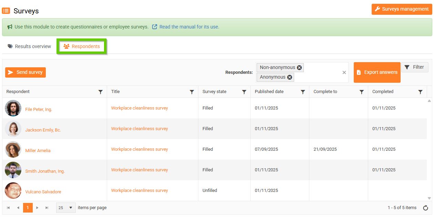Open the Published date filter icon

[x=303, y=92]
